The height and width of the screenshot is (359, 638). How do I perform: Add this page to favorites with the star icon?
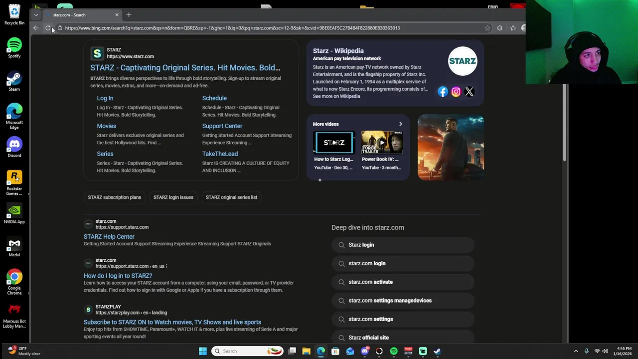coord(487,28)
